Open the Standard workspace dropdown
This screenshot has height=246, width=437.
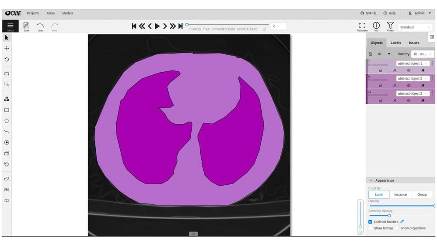click(x=415, y=27)
